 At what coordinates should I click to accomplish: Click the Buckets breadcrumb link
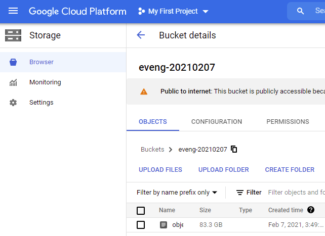coord(152,150)
